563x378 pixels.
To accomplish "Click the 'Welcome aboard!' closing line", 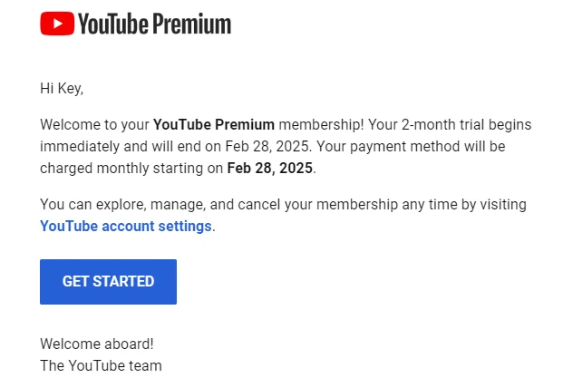I will [x=97, y=344].
